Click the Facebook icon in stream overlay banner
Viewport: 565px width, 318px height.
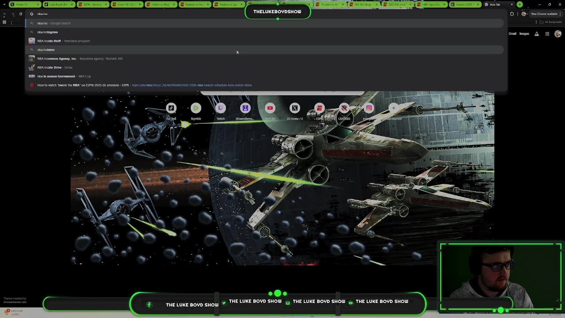pos(149,305)
